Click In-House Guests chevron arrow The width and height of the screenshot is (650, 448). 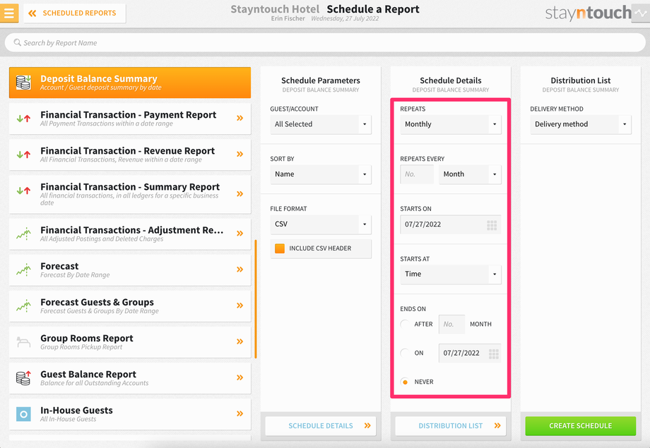tap(240, 413)
